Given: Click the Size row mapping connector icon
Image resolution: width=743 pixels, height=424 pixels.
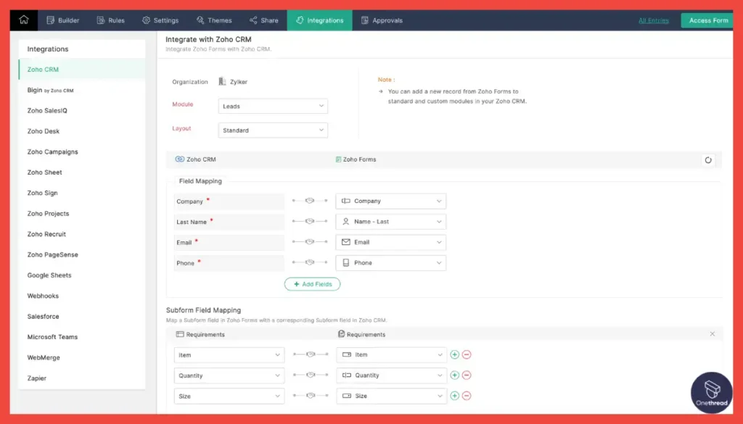Looking at the screenshot, I should (311, 395).
